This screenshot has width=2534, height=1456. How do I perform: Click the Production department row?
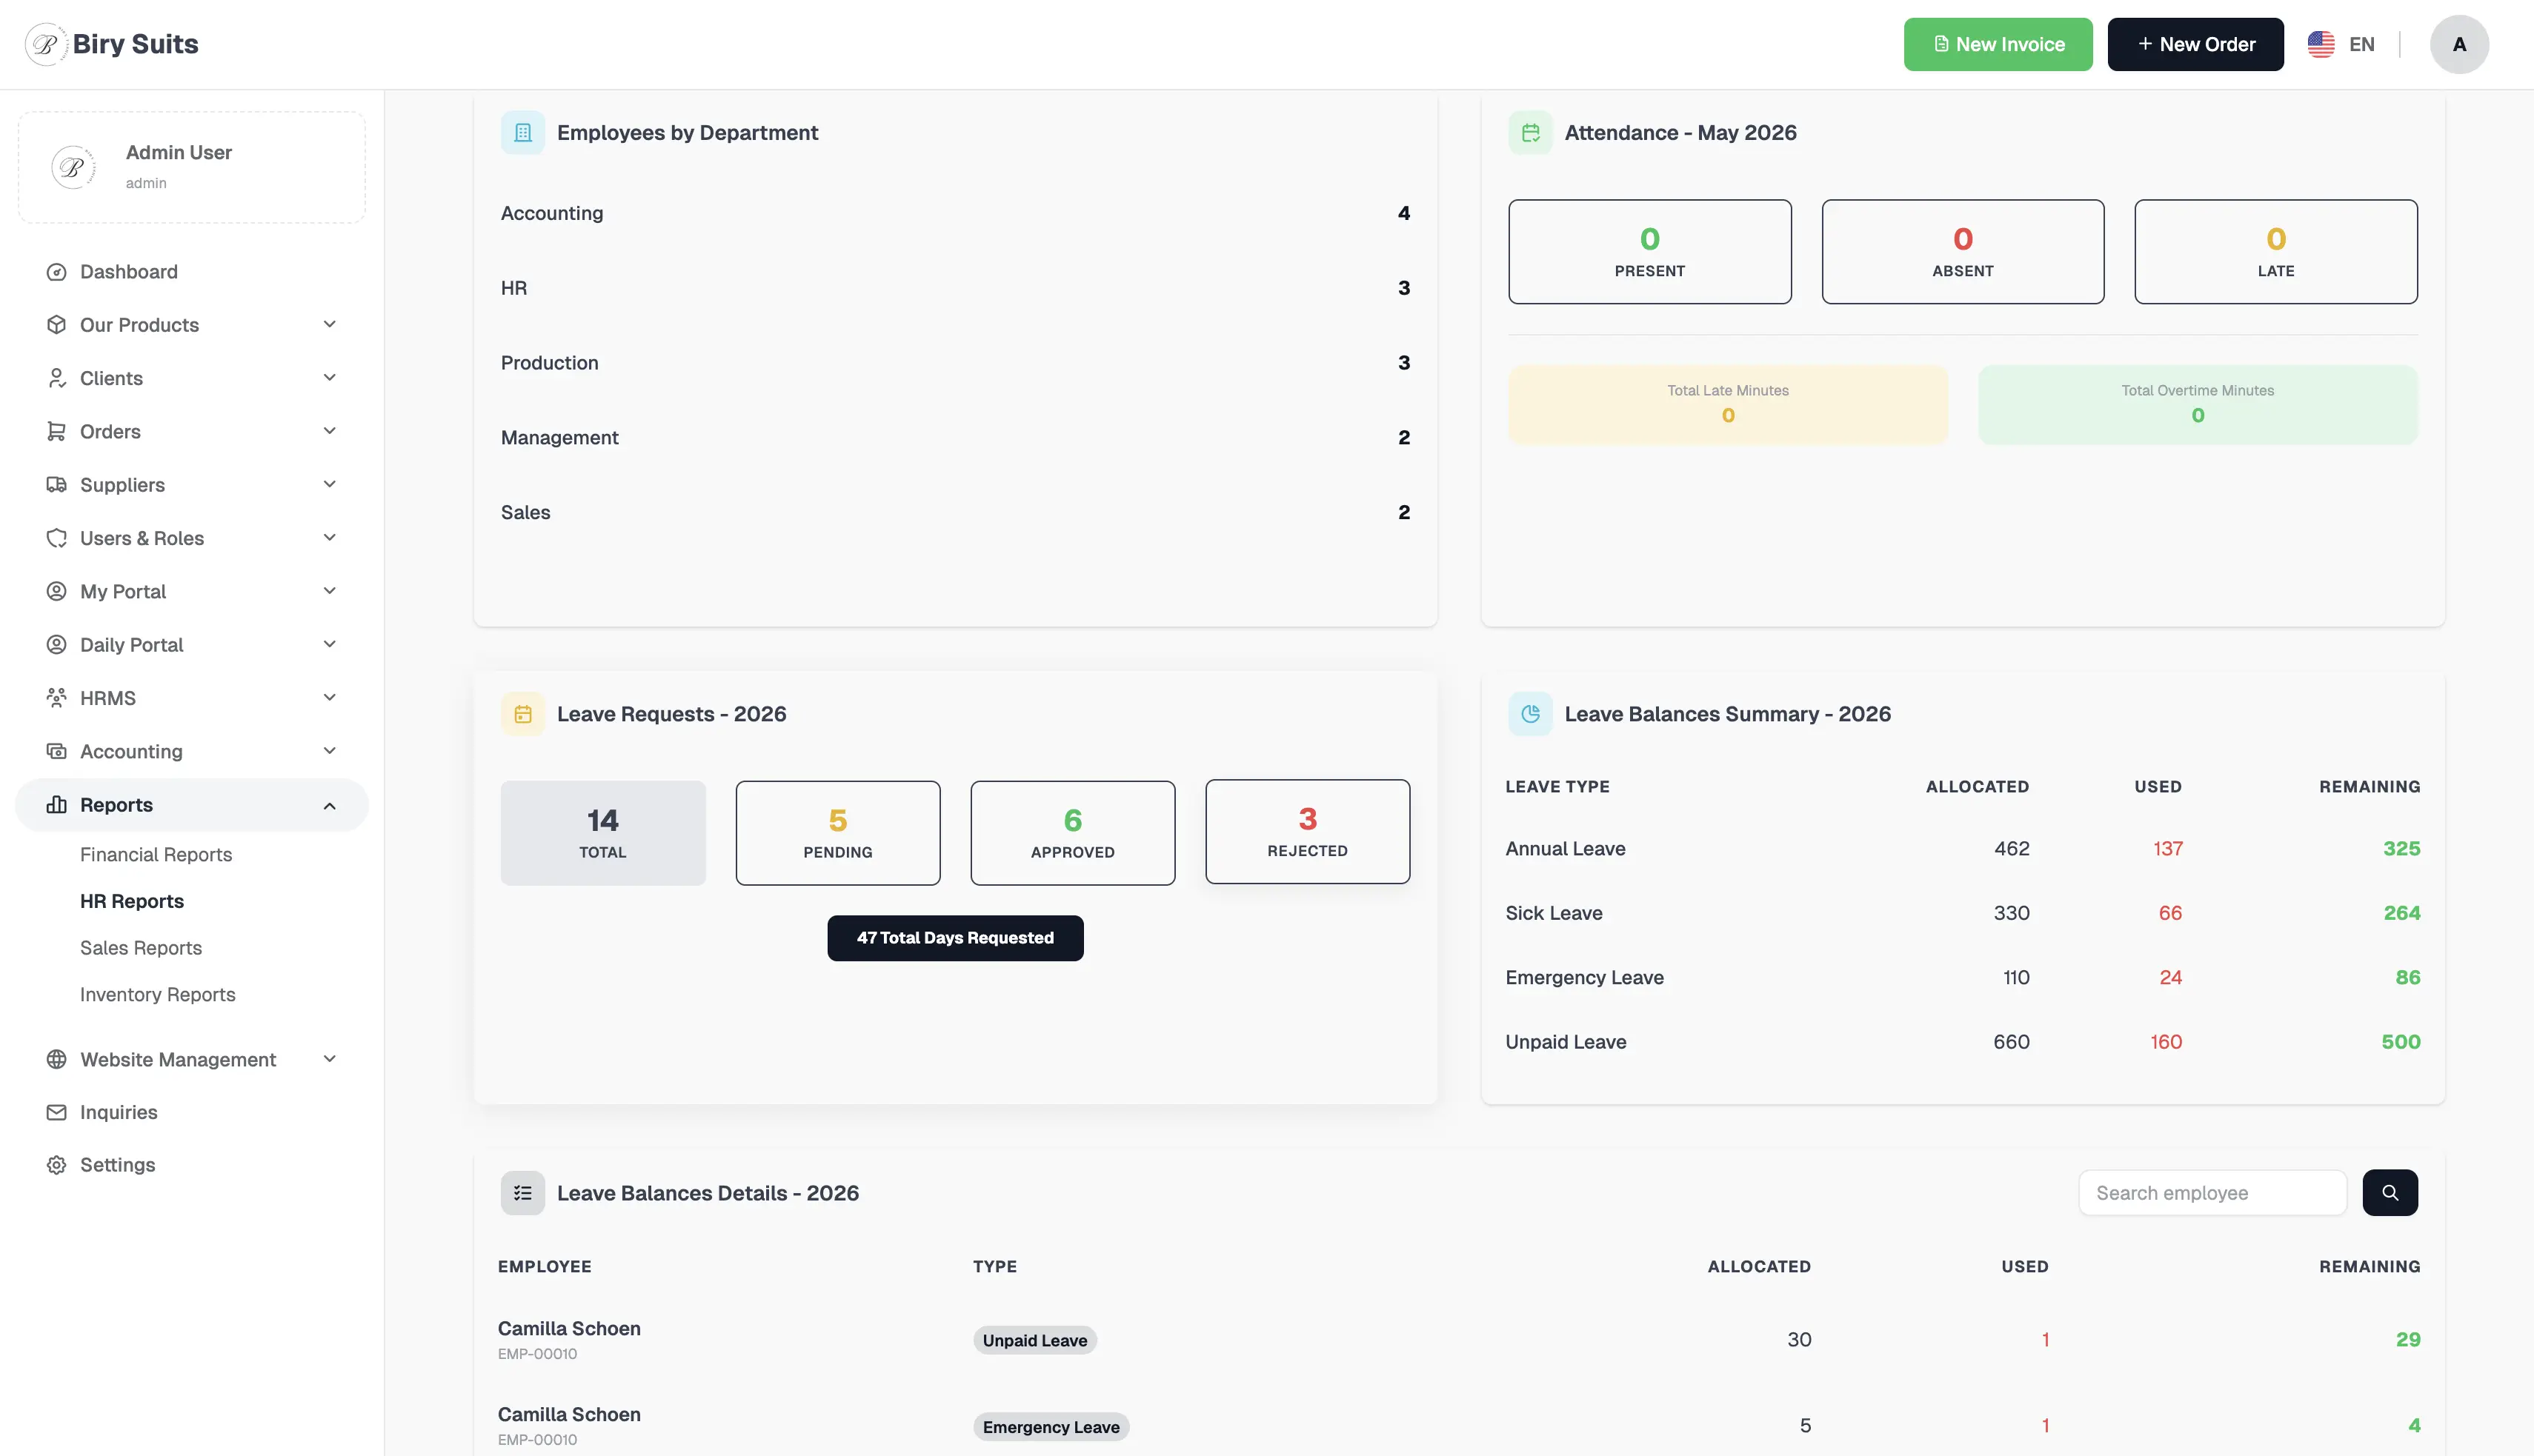point(955,363)
